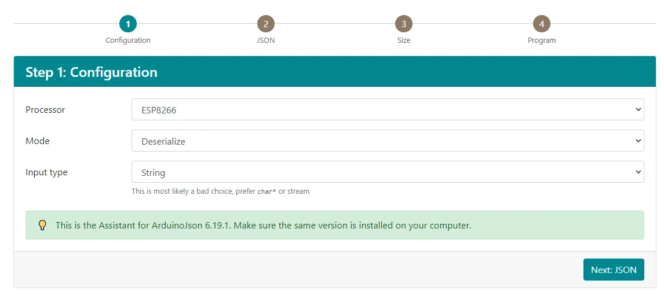Click the bad choice warning hint text
This screenshot has height=295, width=664.
(221, 191)
